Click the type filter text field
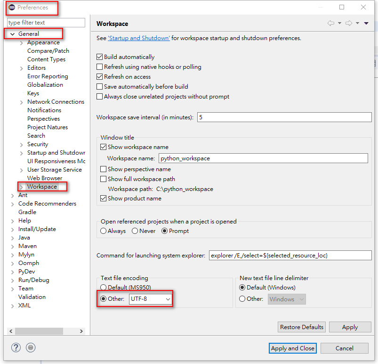This screenshot has height=364, width=378. click(x=46, y=23)
